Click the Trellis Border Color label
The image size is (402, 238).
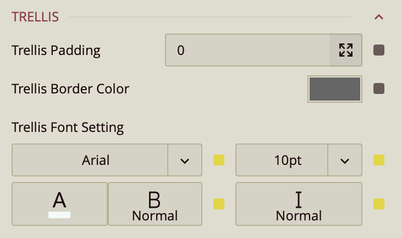point(70,88)
